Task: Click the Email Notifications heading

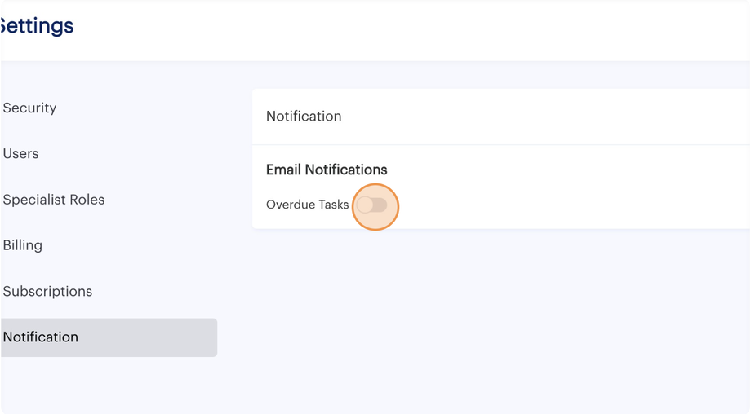Action: click(x=327, y=170)
